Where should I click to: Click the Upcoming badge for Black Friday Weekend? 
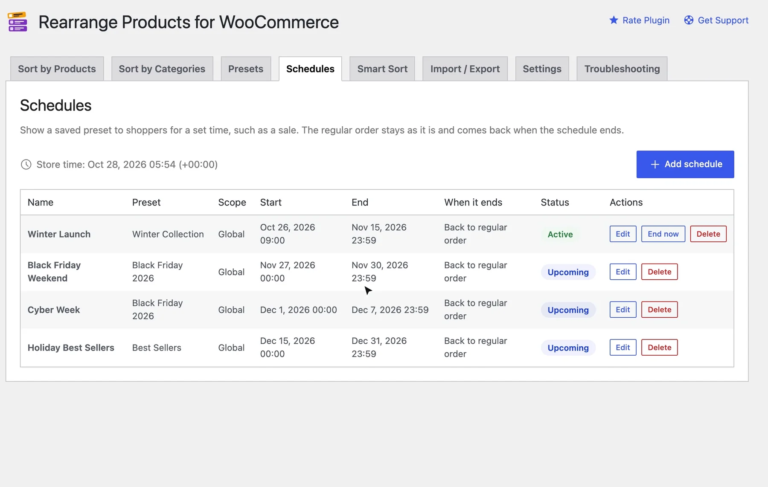[568, 272]
